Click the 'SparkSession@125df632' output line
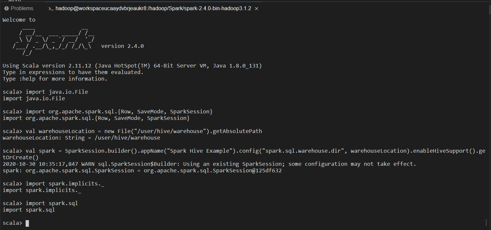 click(142, 171)
